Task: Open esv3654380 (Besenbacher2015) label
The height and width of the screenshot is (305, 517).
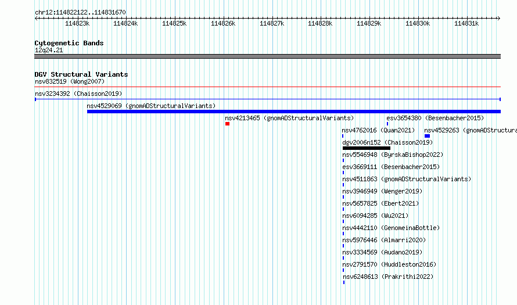Action: tap(435, 118)
